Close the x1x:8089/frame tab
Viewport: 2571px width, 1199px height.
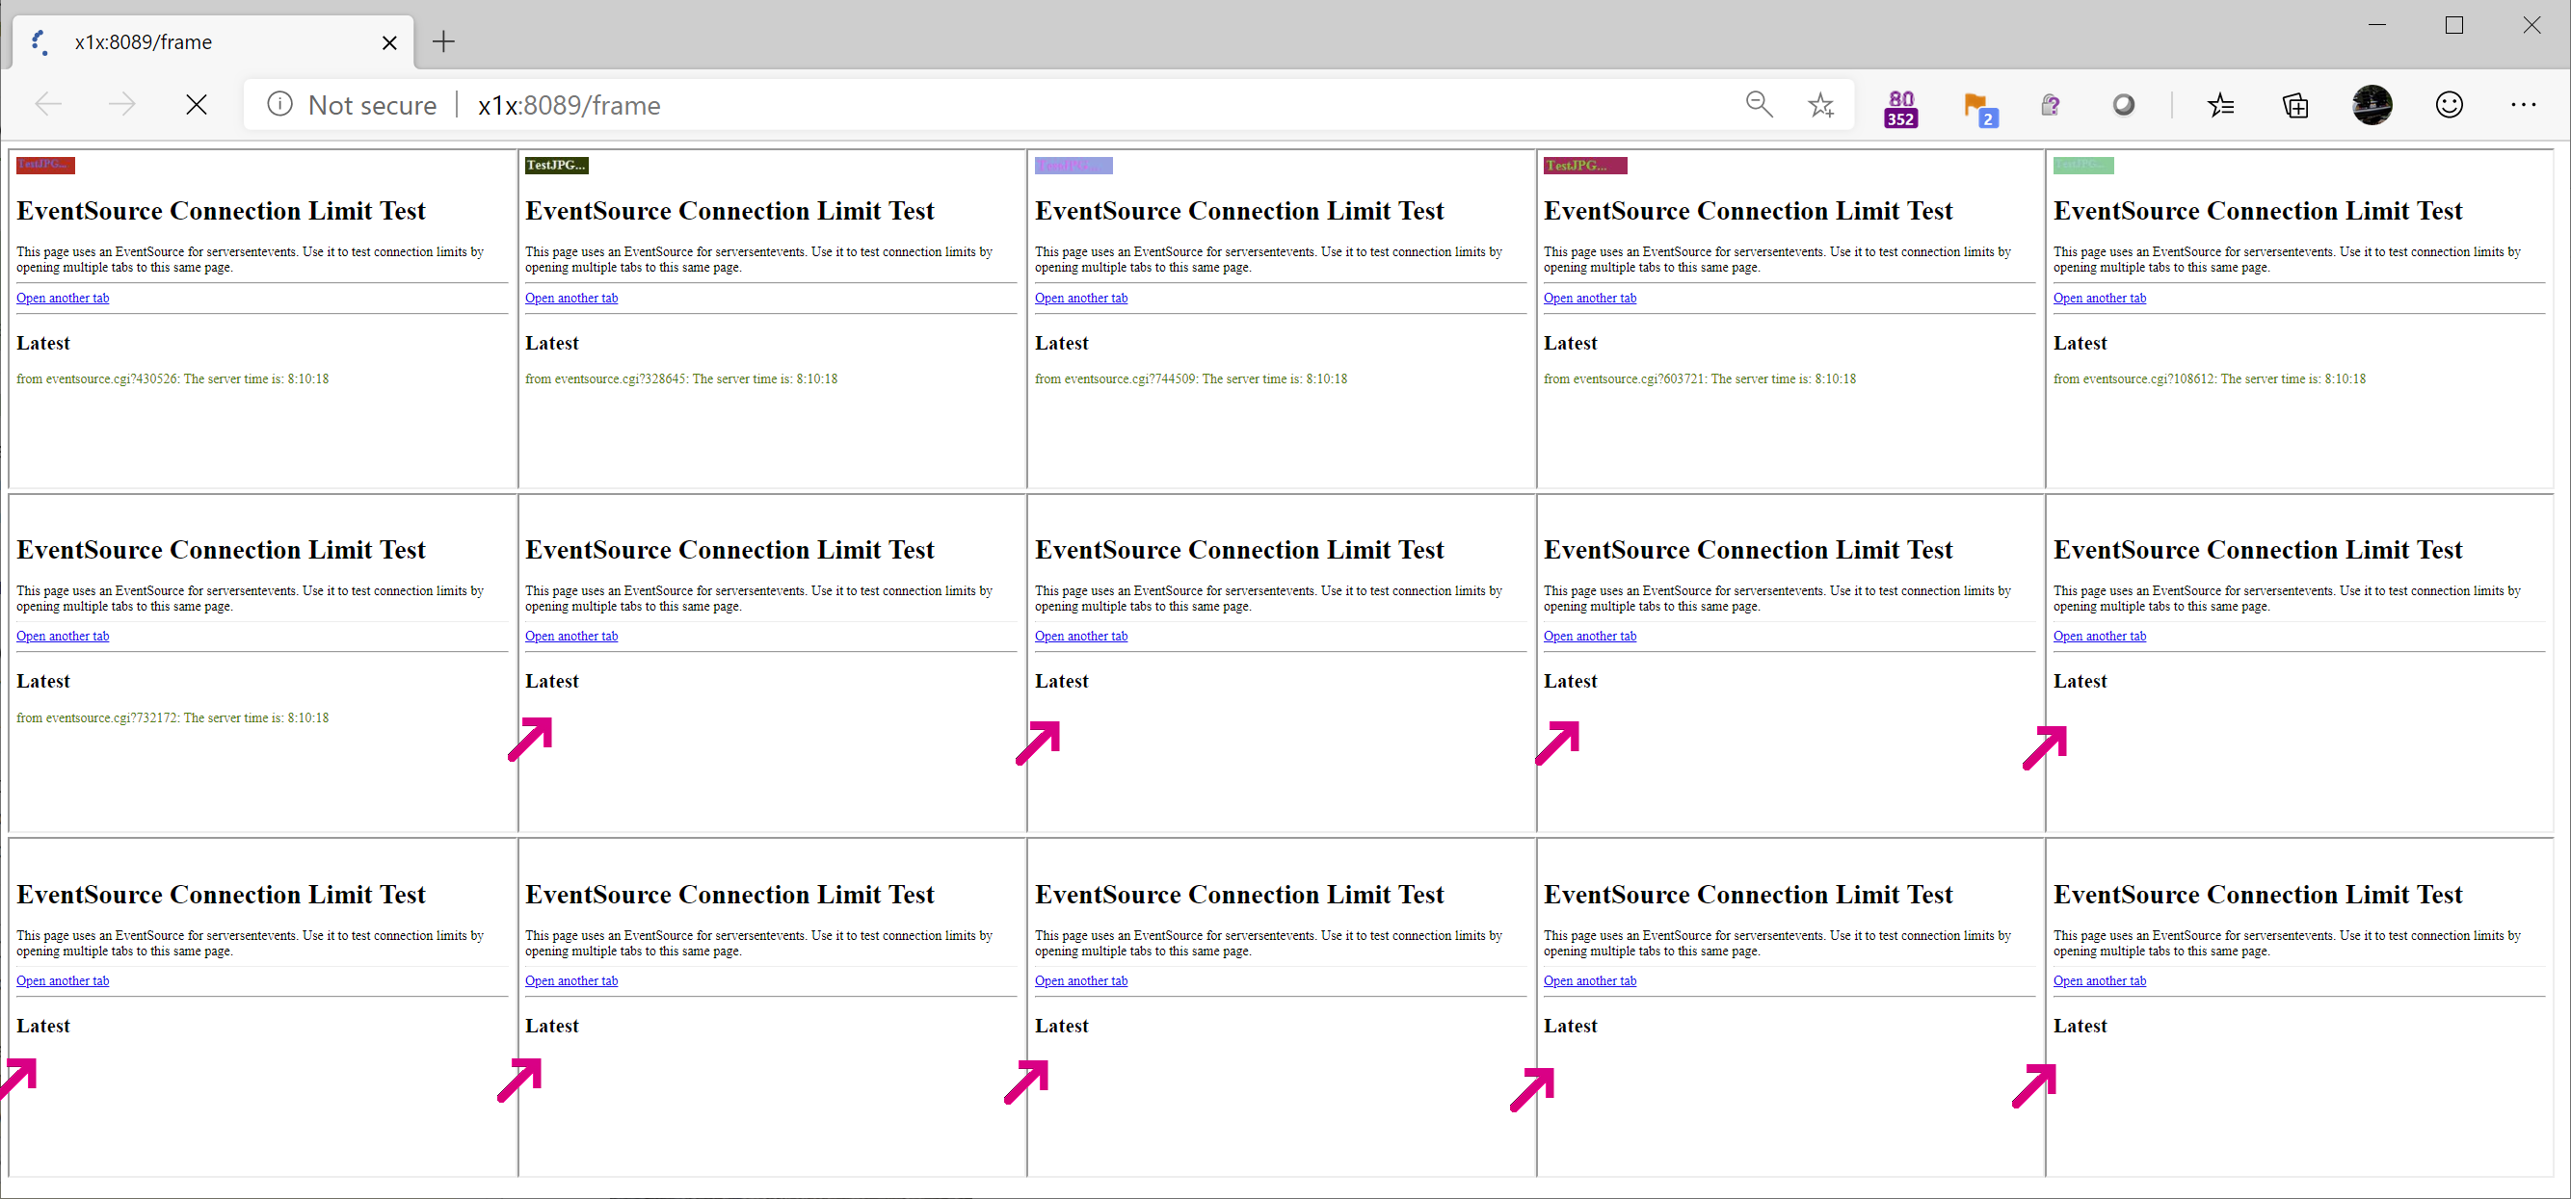389,42
